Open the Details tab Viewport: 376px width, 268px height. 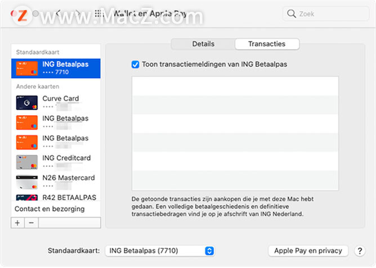point(203,44)
